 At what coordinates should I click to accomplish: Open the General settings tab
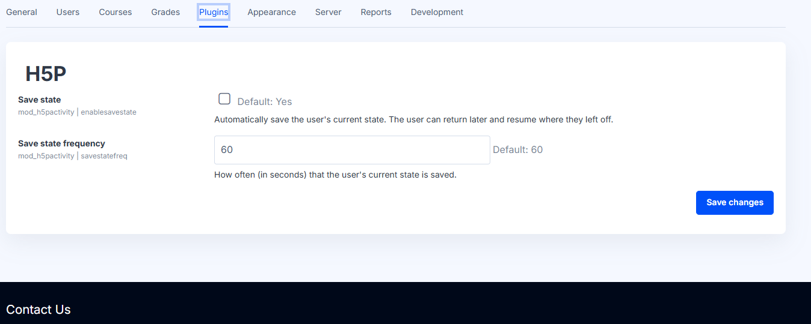22,12
